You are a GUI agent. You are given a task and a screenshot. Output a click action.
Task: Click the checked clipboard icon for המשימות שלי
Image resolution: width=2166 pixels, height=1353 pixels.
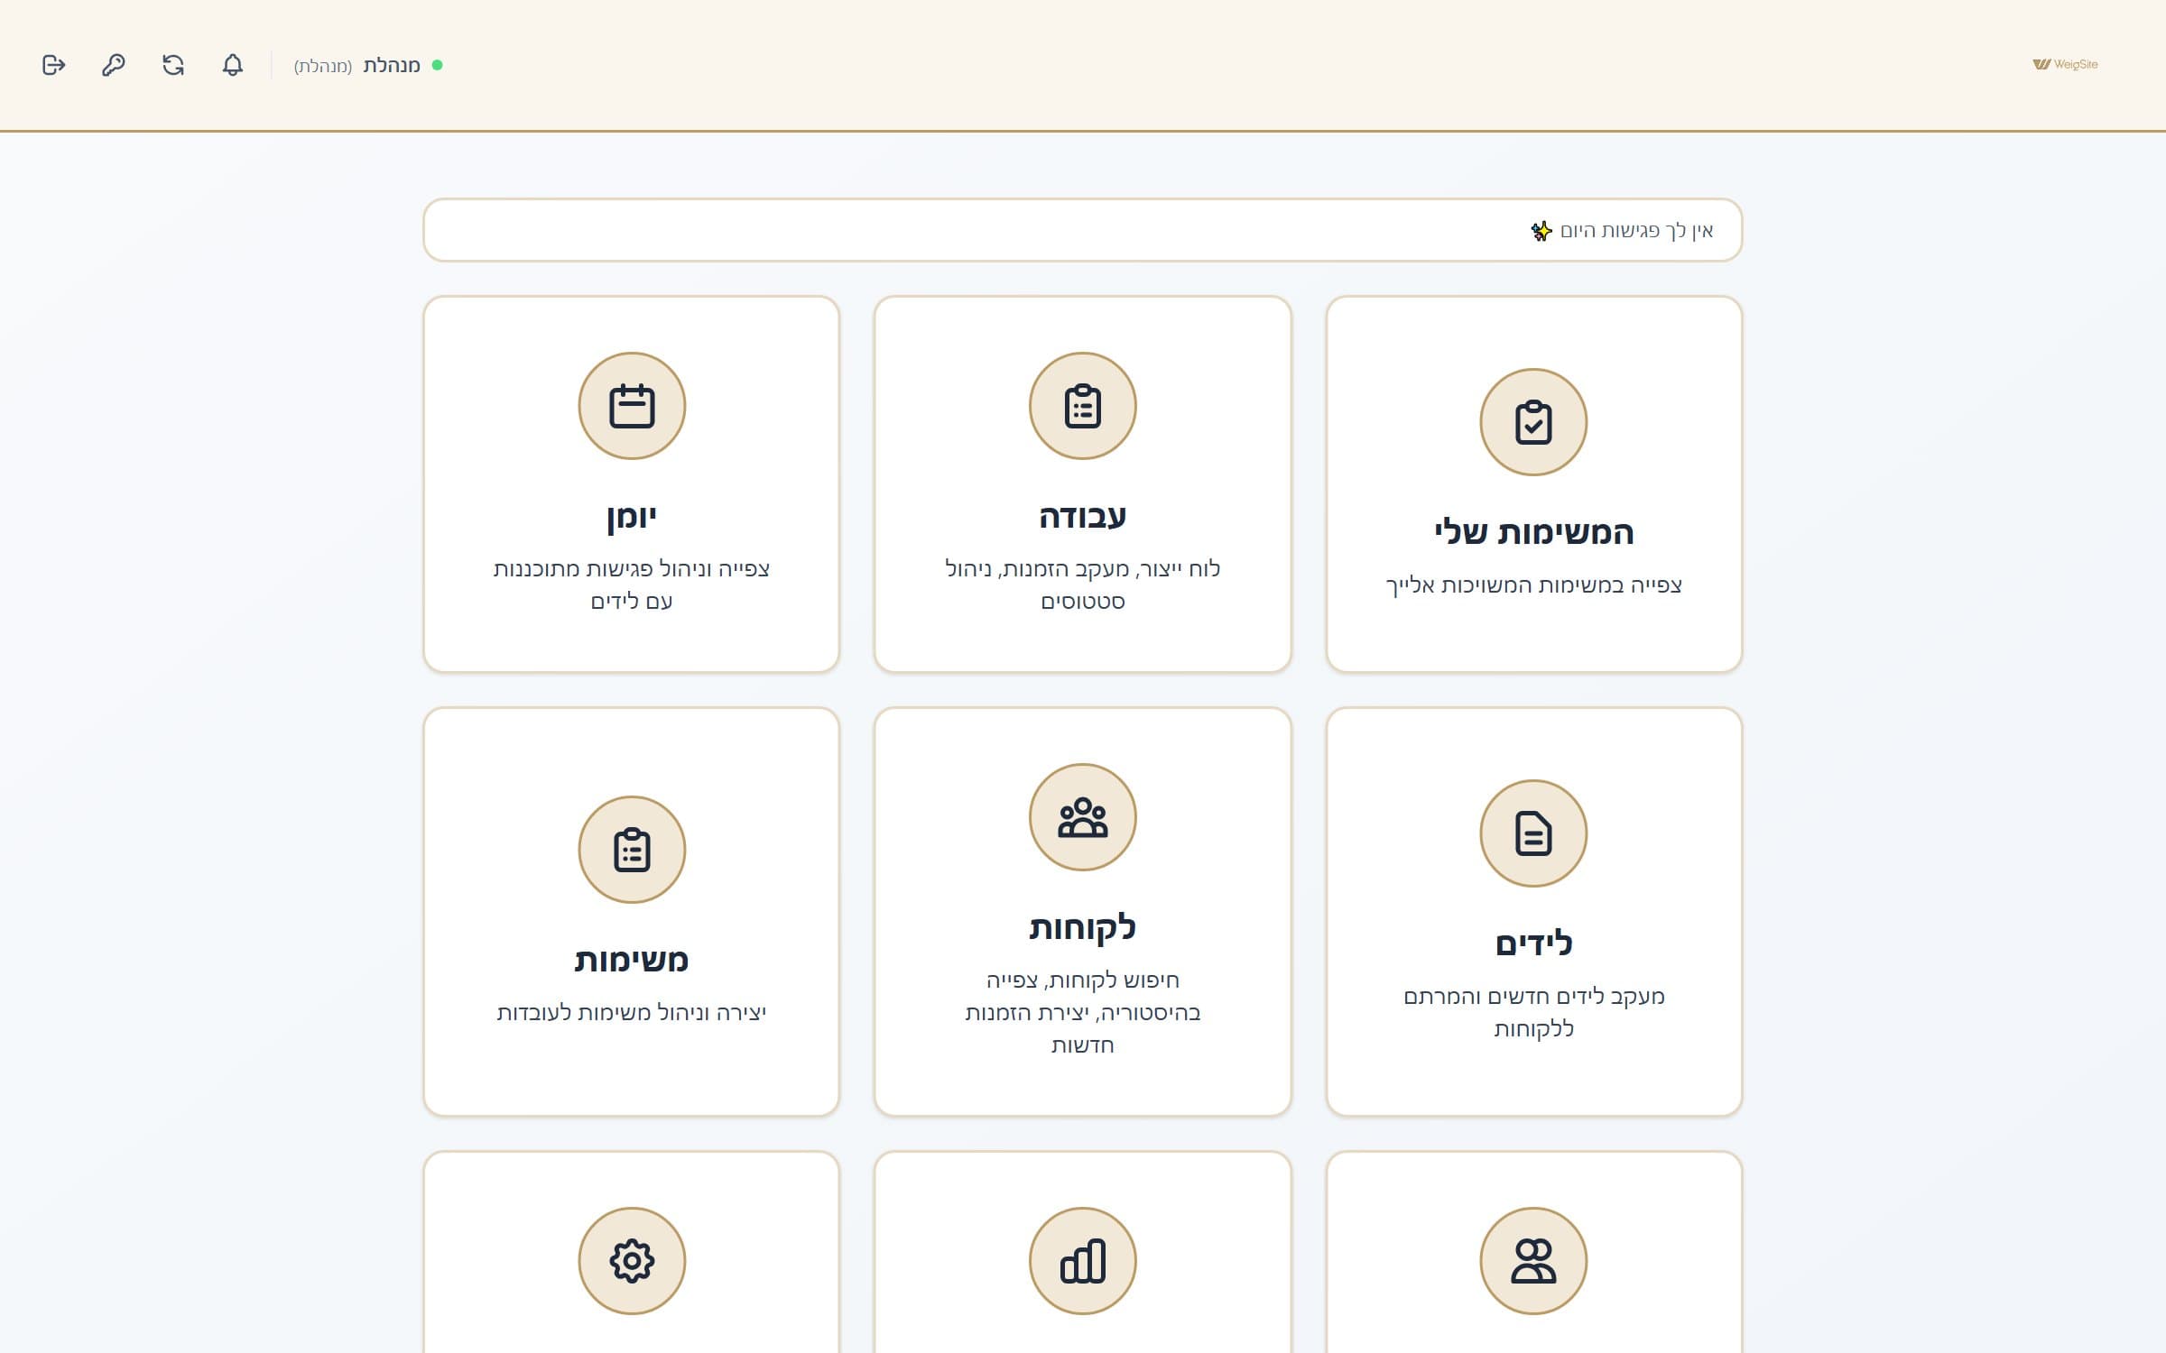tap(1533, 422)
